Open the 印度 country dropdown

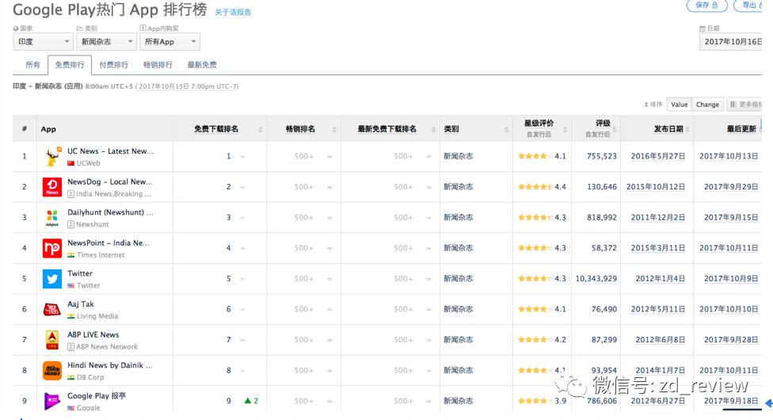43,42
